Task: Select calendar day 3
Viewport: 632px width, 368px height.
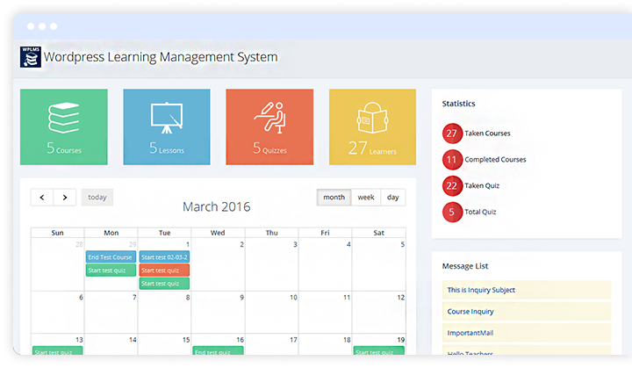Action: coord(296,244)
